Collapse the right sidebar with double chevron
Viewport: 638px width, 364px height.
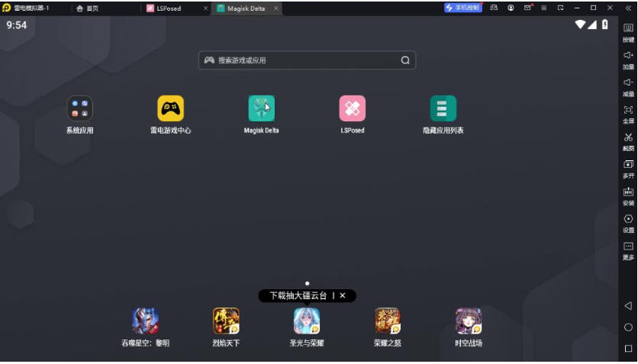click(x=628, y=8)
